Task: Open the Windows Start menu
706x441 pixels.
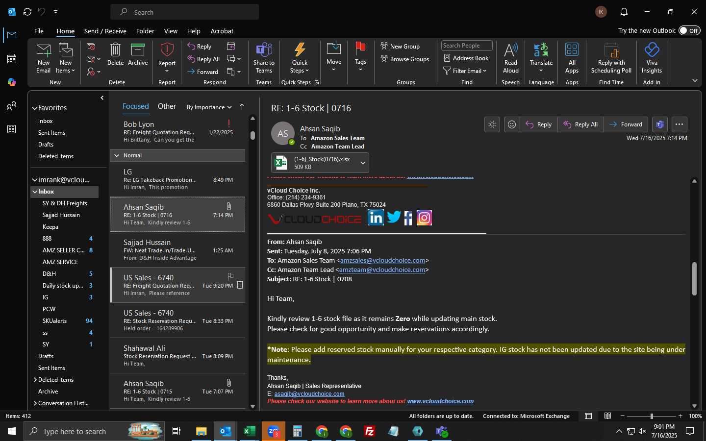Action: click(x=12, y=431)
